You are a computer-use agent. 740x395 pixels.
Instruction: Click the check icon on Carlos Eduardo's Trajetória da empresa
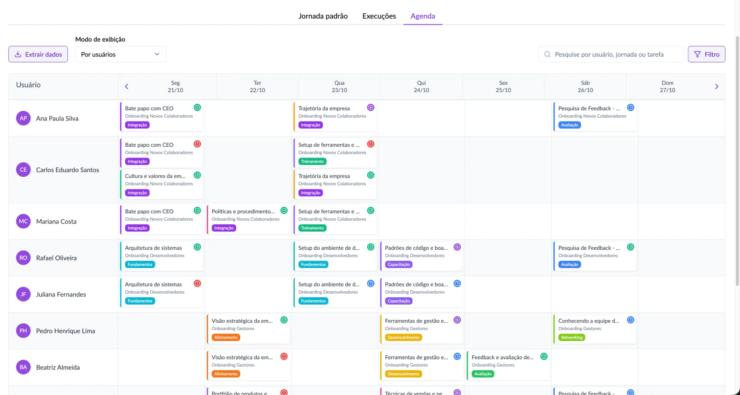click(371, 175)
